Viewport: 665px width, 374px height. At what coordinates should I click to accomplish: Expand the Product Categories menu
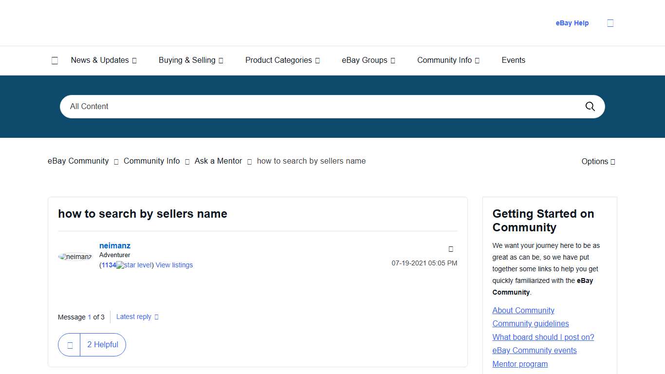(279, 60)
